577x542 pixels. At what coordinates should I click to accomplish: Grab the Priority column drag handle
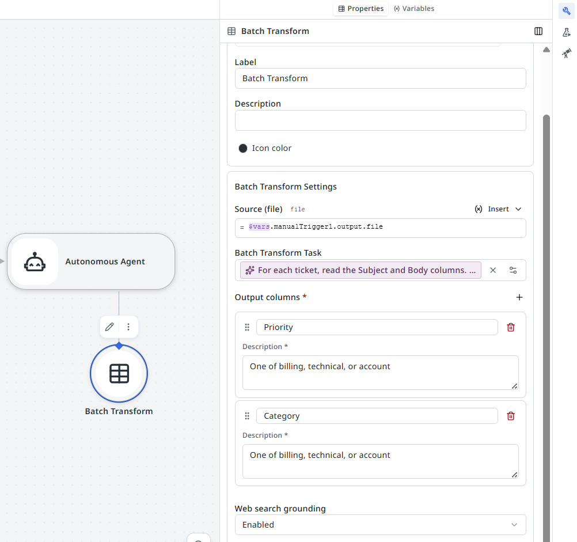click(x=247, y=328)
